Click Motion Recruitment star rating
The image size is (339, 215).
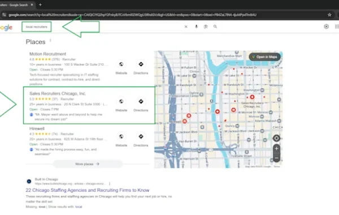point(43,59)
